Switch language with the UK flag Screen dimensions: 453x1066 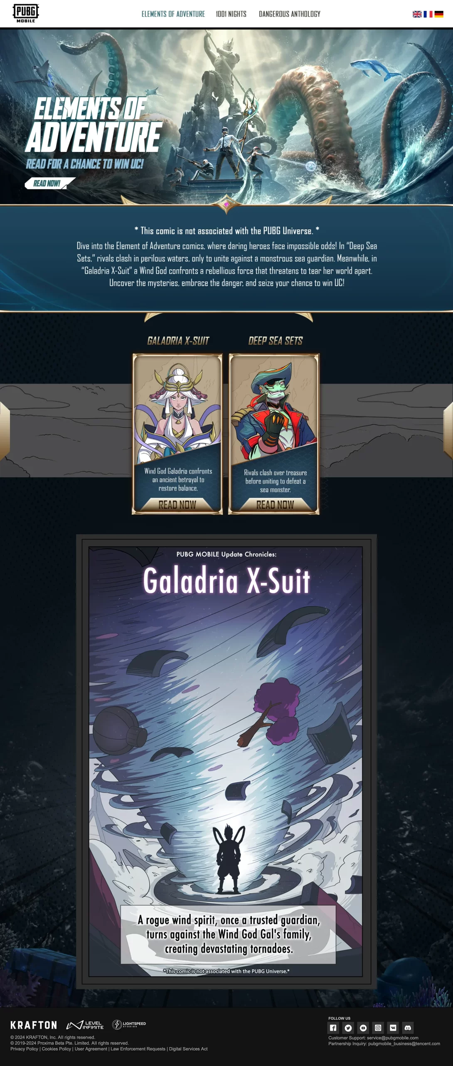click(x=417, y=14)
